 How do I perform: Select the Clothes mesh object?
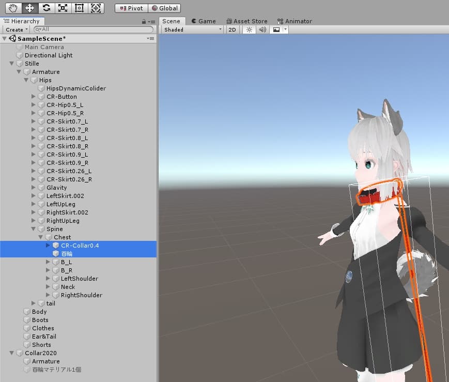[43, 328]
